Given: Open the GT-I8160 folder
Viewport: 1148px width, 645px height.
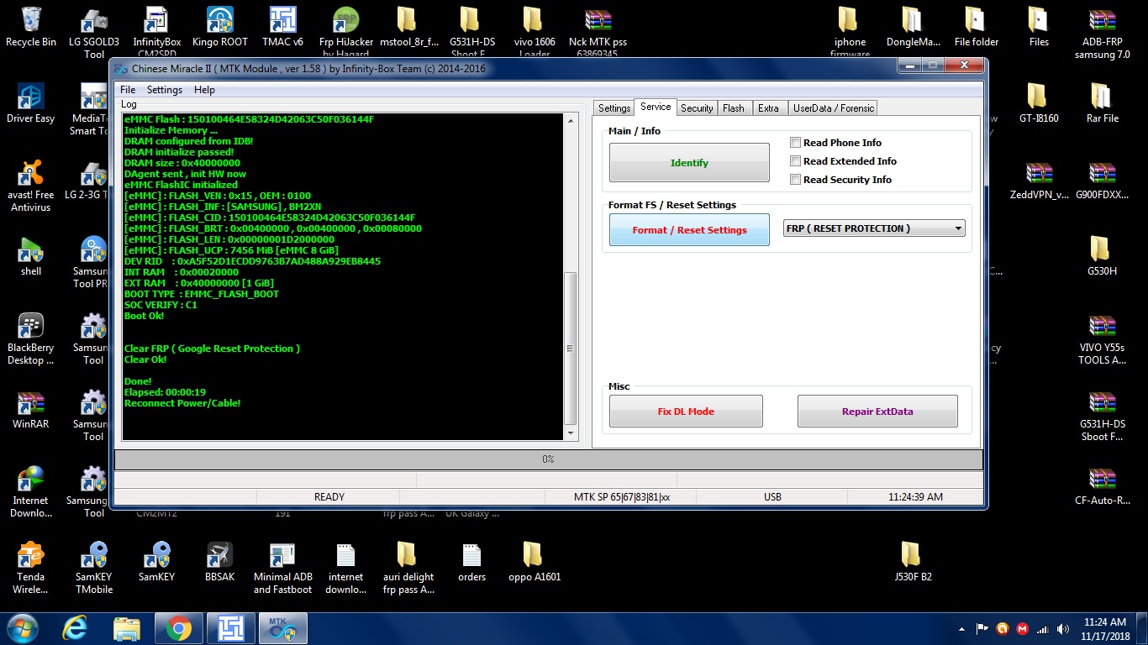Looking at the screenshot, I should [x=1039, y=102].
